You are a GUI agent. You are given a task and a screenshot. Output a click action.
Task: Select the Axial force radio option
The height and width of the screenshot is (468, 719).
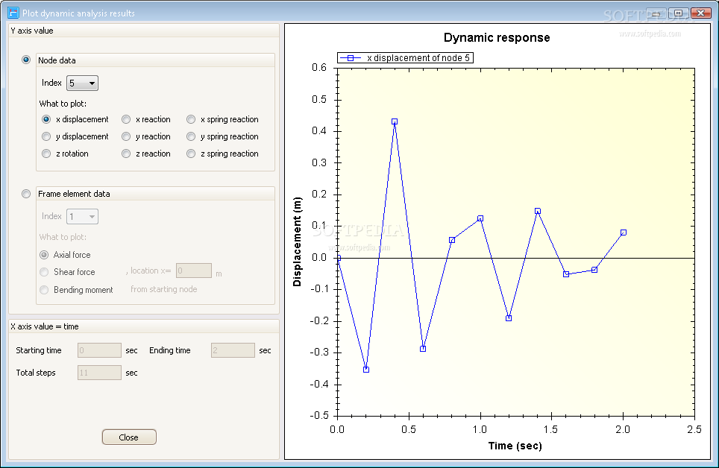pos(44,255)
